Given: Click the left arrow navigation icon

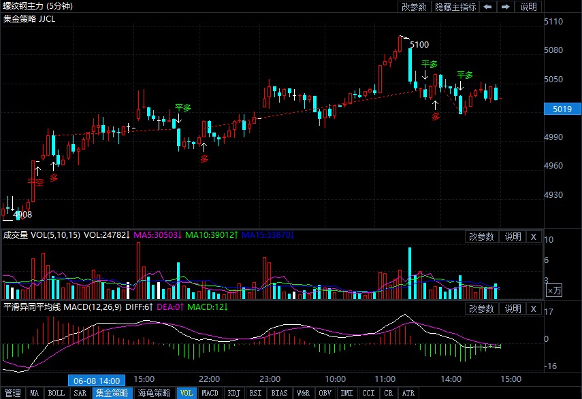Looking at the screenshot, I should pos(488,7).
